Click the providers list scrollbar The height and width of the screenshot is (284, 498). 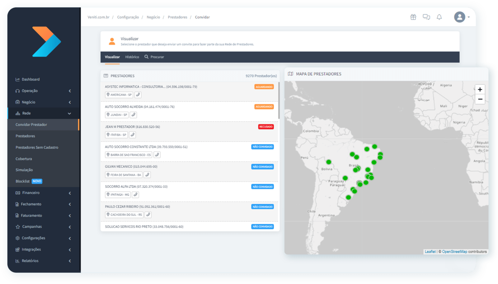(279, 100)
